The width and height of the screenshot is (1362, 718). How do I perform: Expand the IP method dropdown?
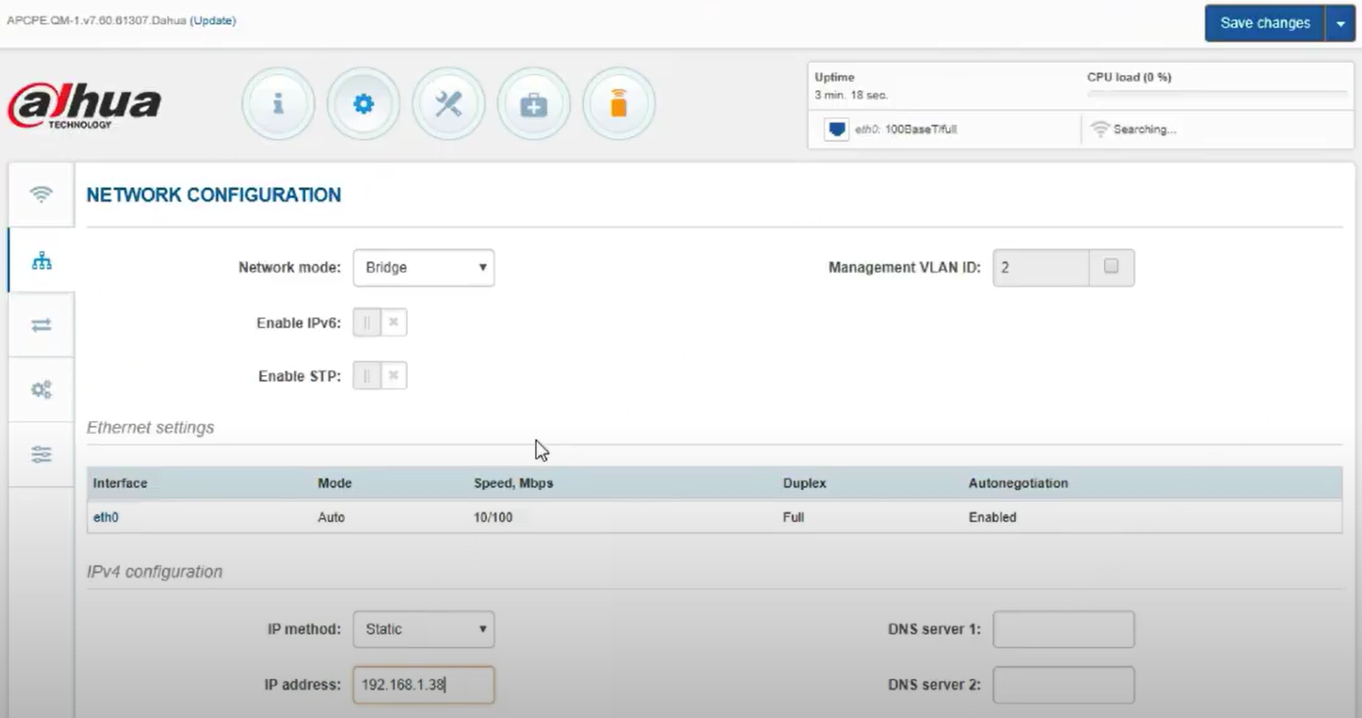(x=423, y=630)
